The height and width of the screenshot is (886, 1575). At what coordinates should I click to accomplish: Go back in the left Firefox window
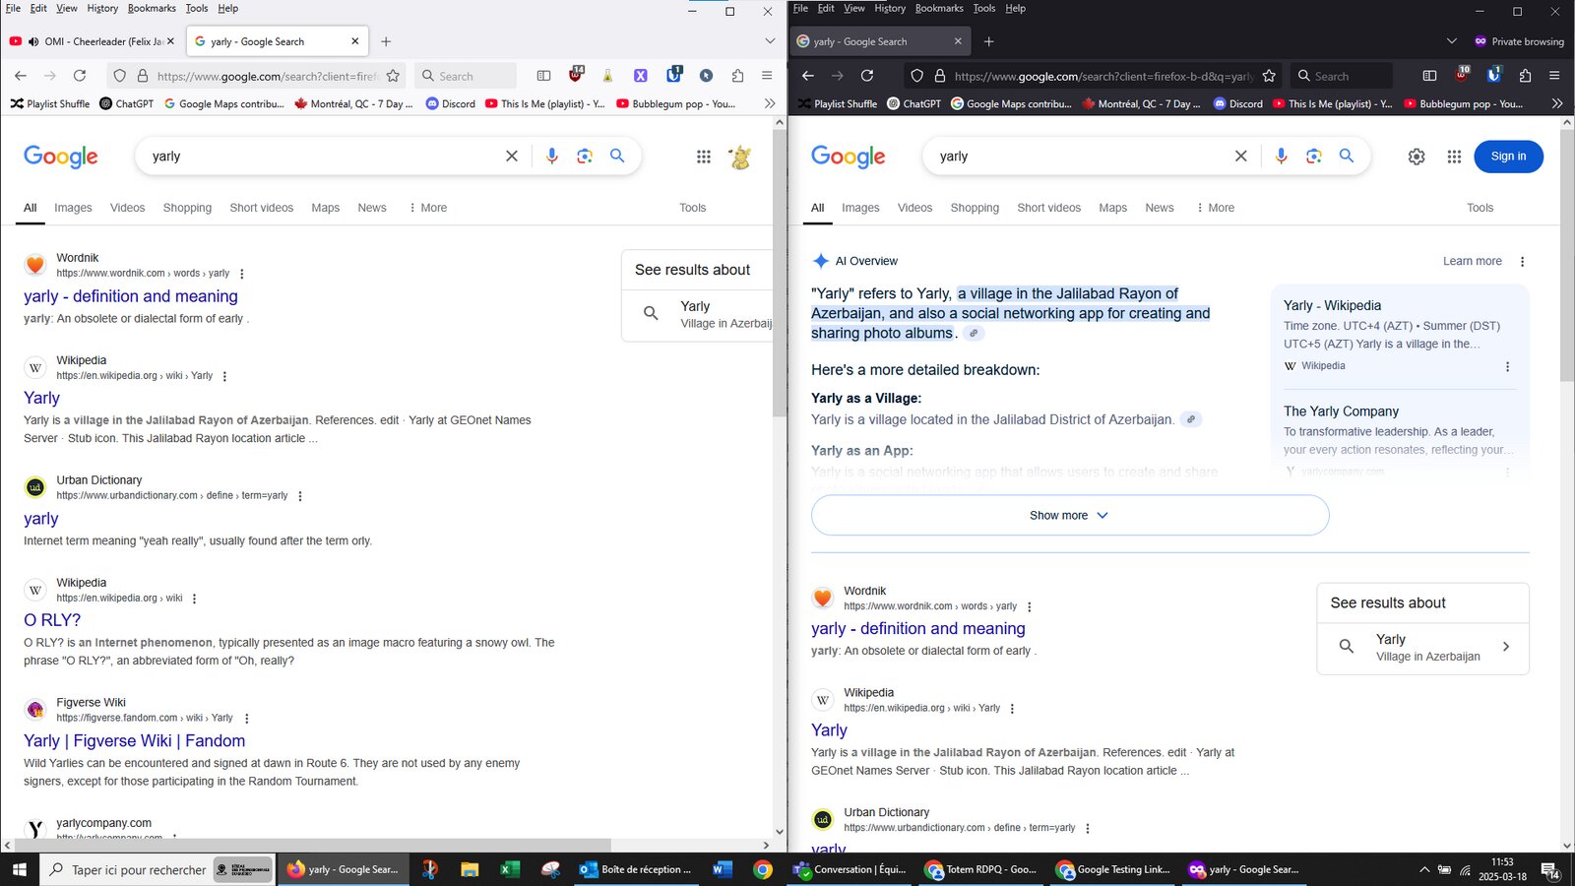click(21, 76)
